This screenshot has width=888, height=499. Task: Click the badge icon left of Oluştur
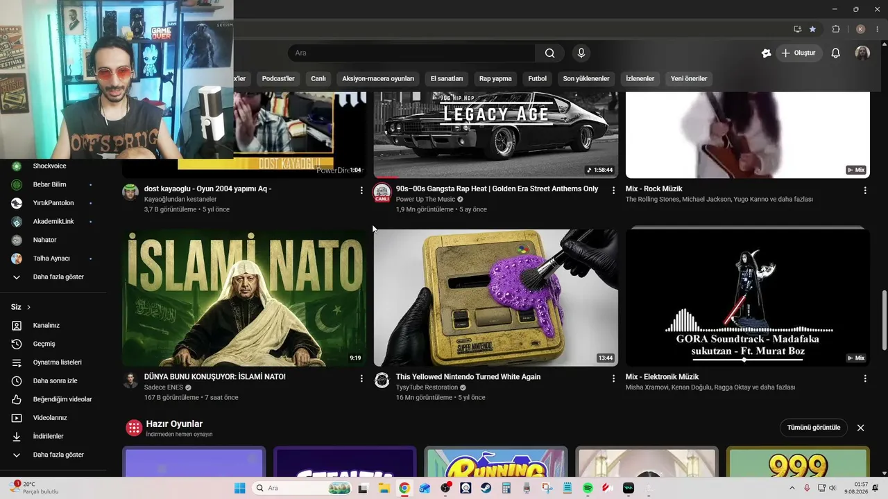point(766,53)
